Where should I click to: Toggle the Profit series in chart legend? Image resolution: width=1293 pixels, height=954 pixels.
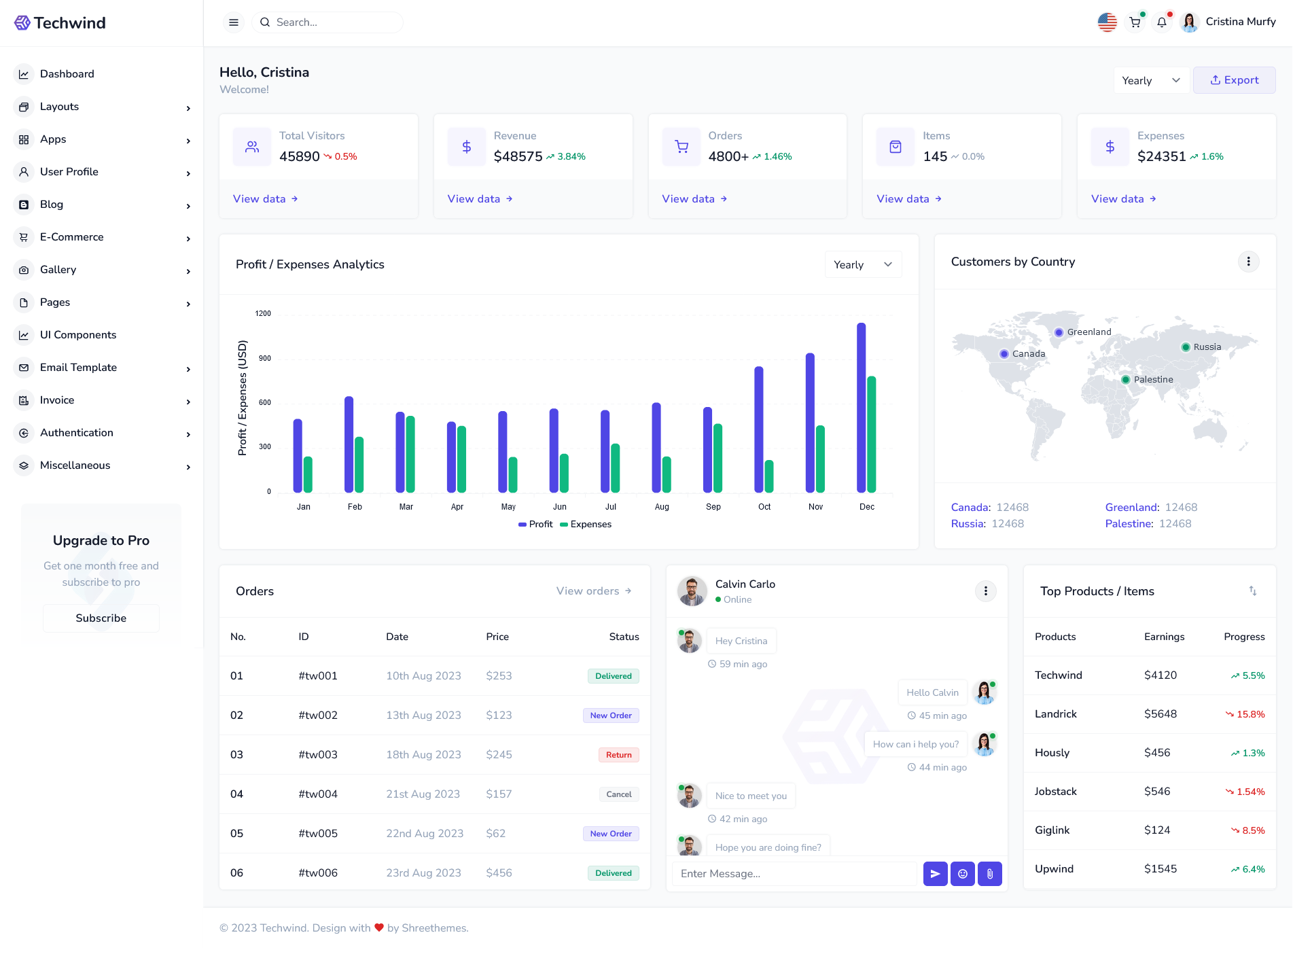535,525
